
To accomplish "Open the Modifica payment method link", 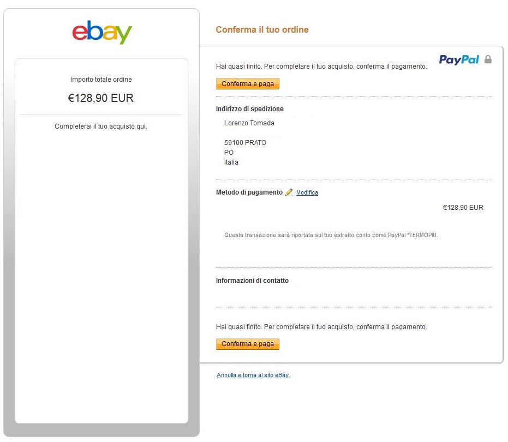I will pyautogui.click(x=307, y=193).
